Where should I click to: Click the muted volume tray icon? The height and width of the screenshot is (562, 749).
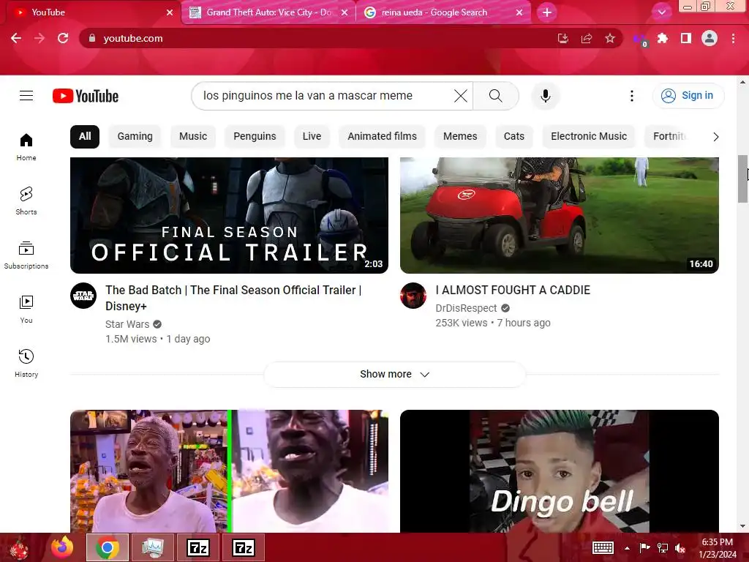pyautogui.click(x=680, y=547)
